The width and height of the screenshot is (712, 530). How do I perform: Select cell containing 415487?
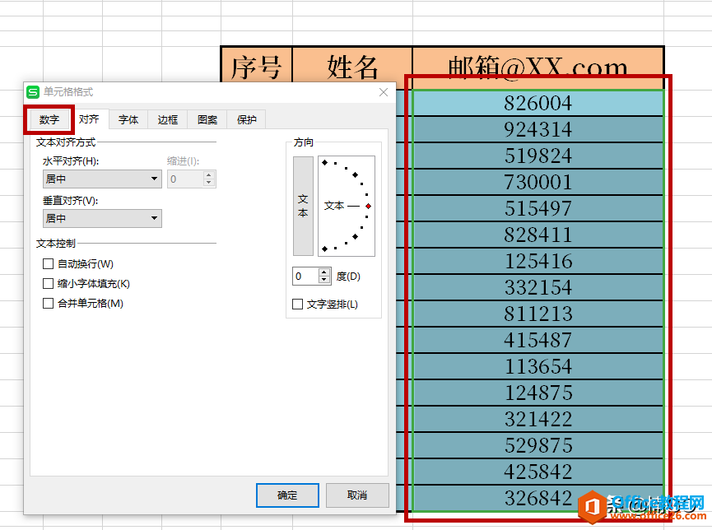(x=538, y=340)
